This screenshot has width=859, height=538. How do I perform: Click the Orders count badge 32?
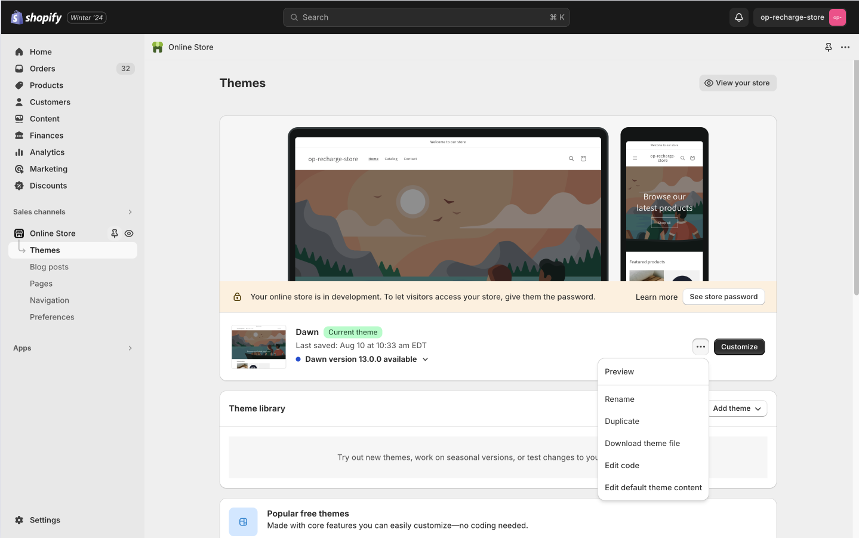click(125, 69)
